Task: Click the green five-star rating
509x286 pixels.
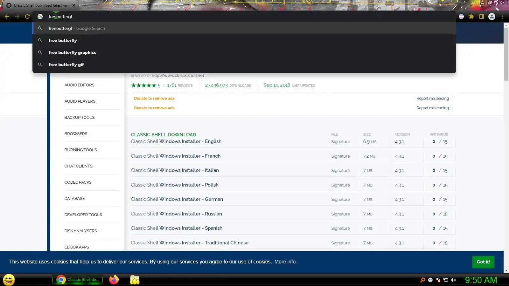Action: [144, 85]
